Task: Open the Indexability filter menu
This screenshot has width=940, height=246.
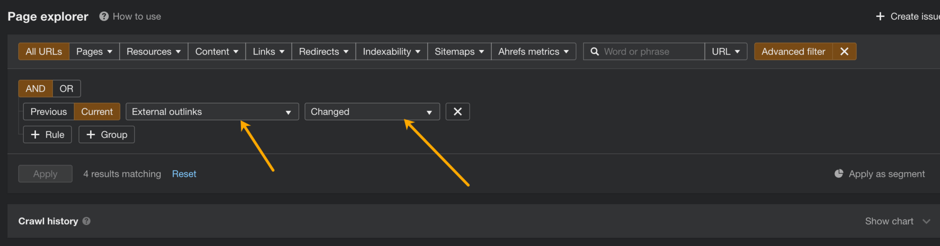Action: click(392, 51)
